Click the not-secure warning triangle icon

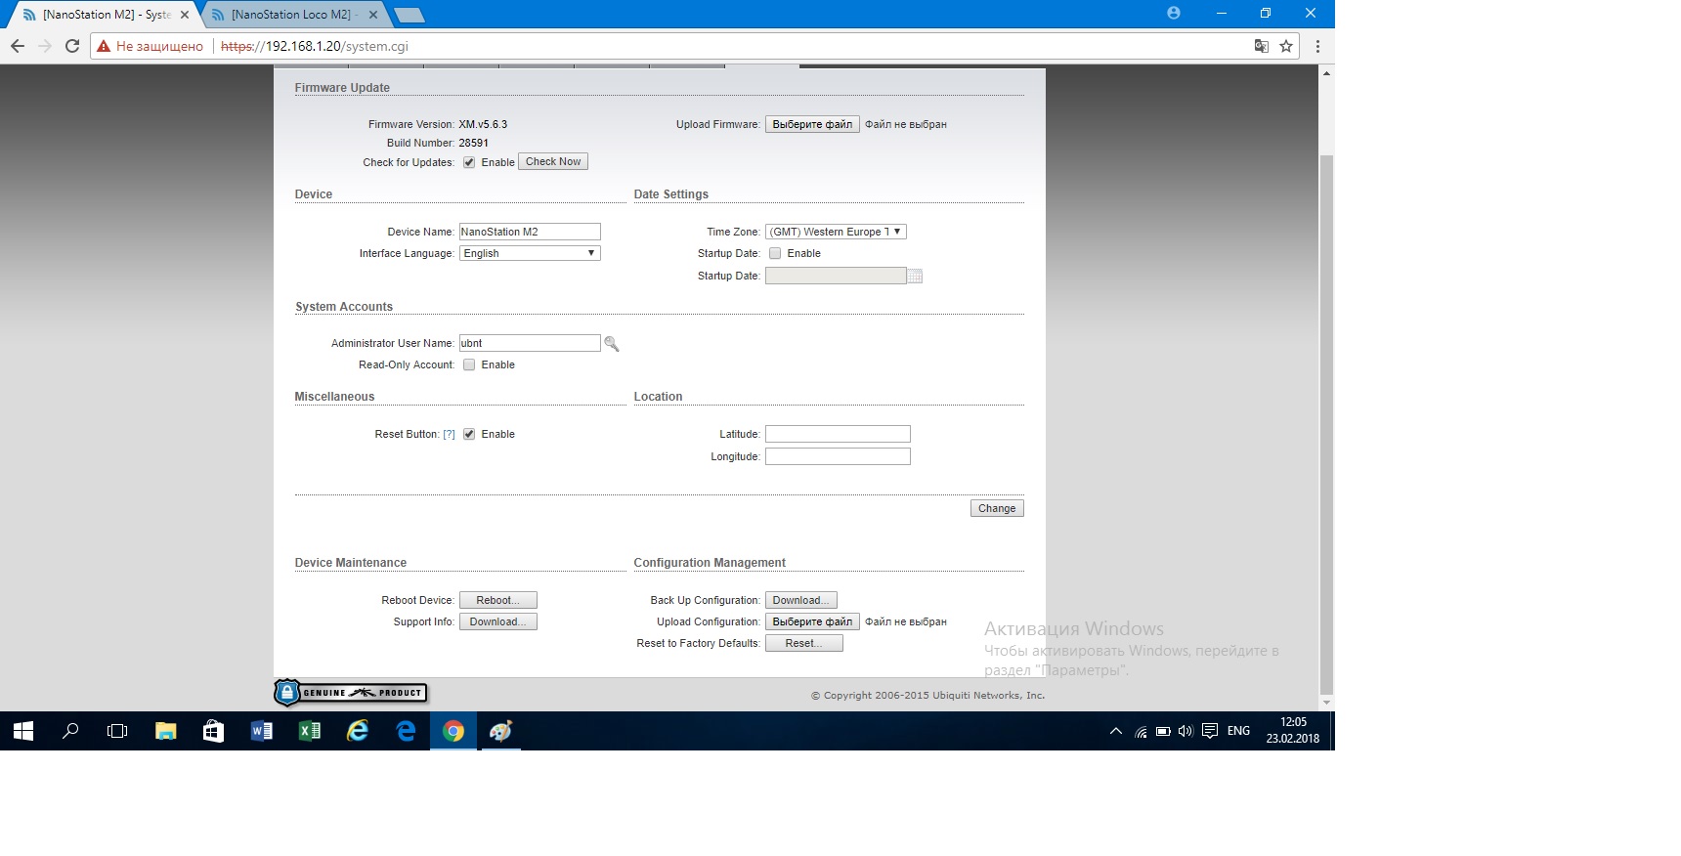click(104, 46)
